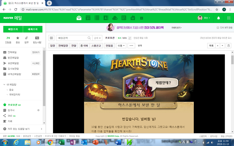
Task: Click 안읽은 메일 삭제 link
Action: pos(140,38)
